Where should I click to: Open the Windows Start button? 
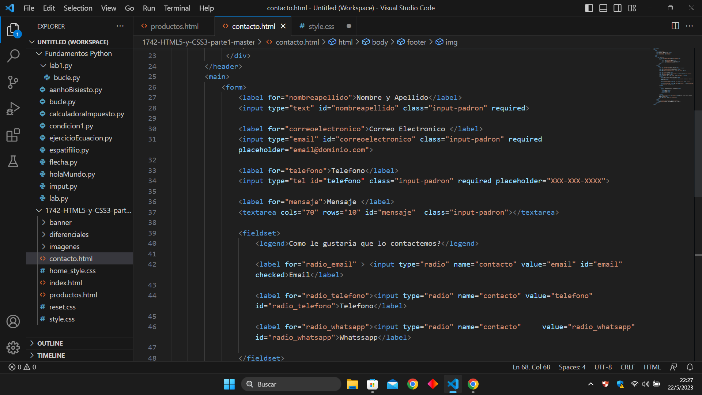[x=229, y=384]
